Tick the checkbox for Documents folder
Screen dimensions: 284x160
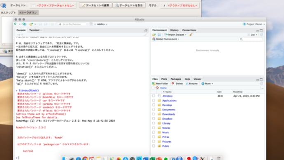coord(154,109)
